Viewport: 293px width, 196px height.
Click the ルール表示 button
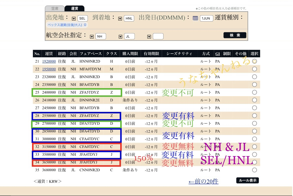247,180
